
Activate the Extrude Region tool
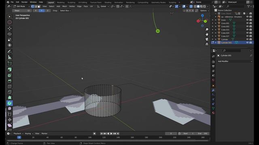(10, 70)
